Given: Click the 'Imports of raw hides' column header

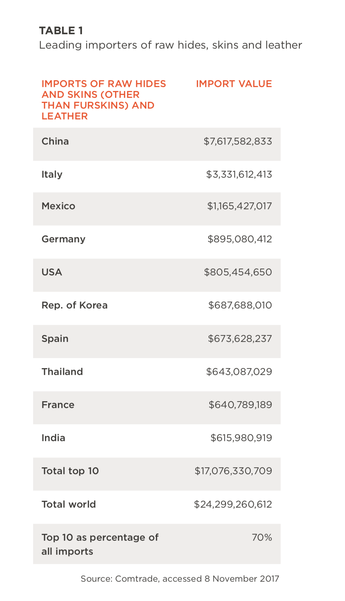Looking at the screenshot, I should click(x=103, y=100).
